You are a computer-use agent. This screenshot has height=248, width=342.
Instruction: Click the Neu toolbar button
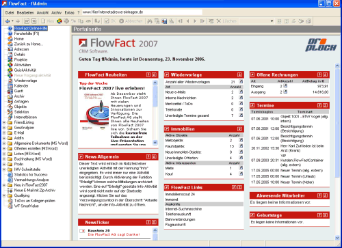tap(48, 21)
